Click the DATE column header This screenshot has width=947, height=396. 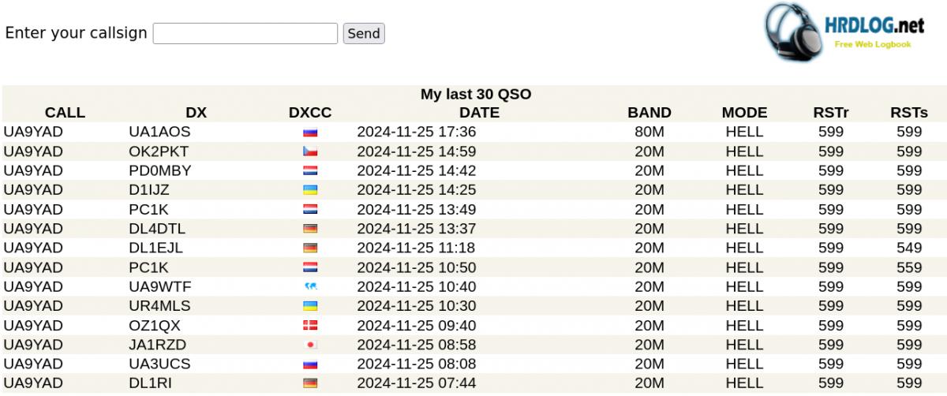pos(479,113)
